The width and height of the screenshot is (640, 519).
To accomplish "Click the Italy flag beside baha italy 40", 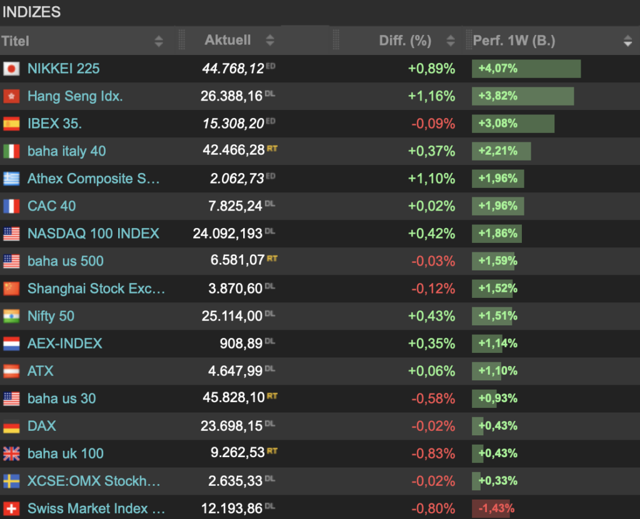I will point(11,151).
